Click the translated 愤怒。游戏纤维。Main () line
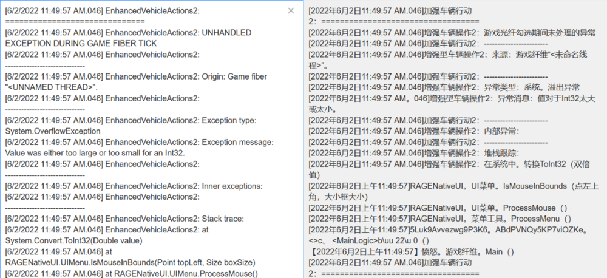The height and width of the screenshot is (278, 607). [x=412, y=252]
